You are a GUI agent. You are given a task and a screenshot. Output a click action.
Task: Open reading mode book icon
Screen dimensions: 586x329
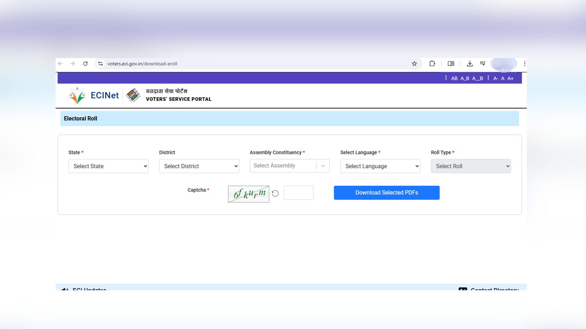point(451,64)
